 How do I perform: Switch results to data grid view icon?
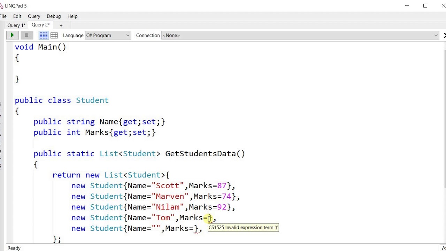tap(54, 35)
